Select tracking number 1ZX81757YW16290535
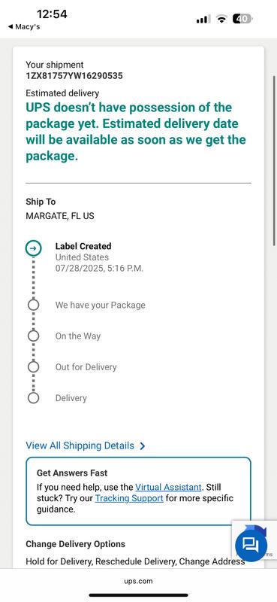The width and height of the screenshot is (277, 602). click(x=74, y=76)
